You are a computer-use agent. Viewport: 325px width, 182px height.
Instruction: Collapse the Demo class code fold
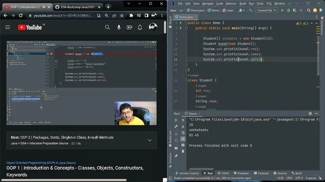coord(186,23)
